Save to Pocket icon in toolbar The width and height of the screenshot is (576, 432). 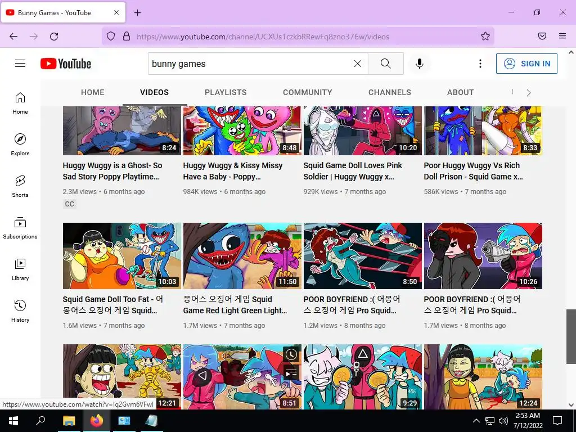point(542,36)
